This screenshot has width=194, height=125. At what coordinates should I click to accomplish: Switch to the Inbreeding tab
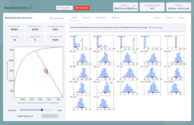tap(101, 17)
